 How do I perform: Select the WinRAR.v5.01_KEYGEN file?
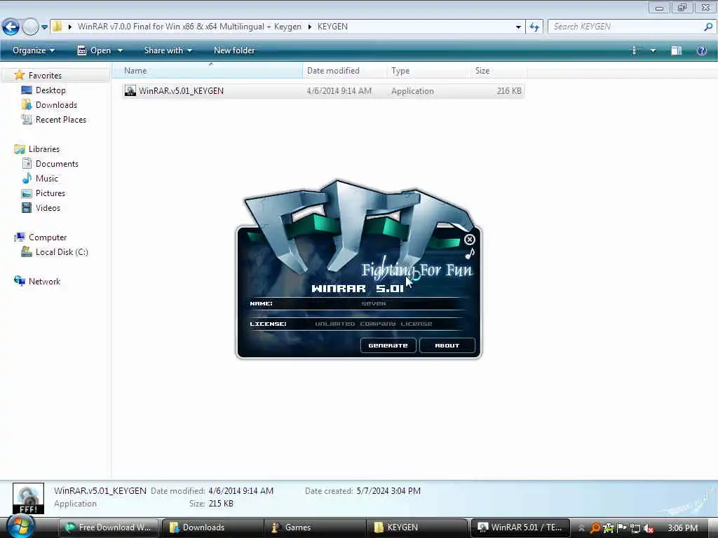(x=323, y=90)
